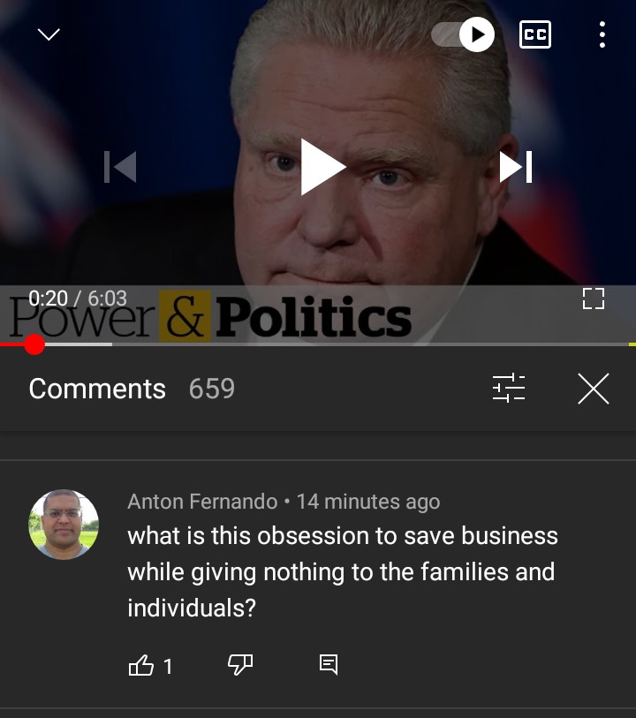Collapse the video player with down chevron
636x718 pixels.
point(49,34)
